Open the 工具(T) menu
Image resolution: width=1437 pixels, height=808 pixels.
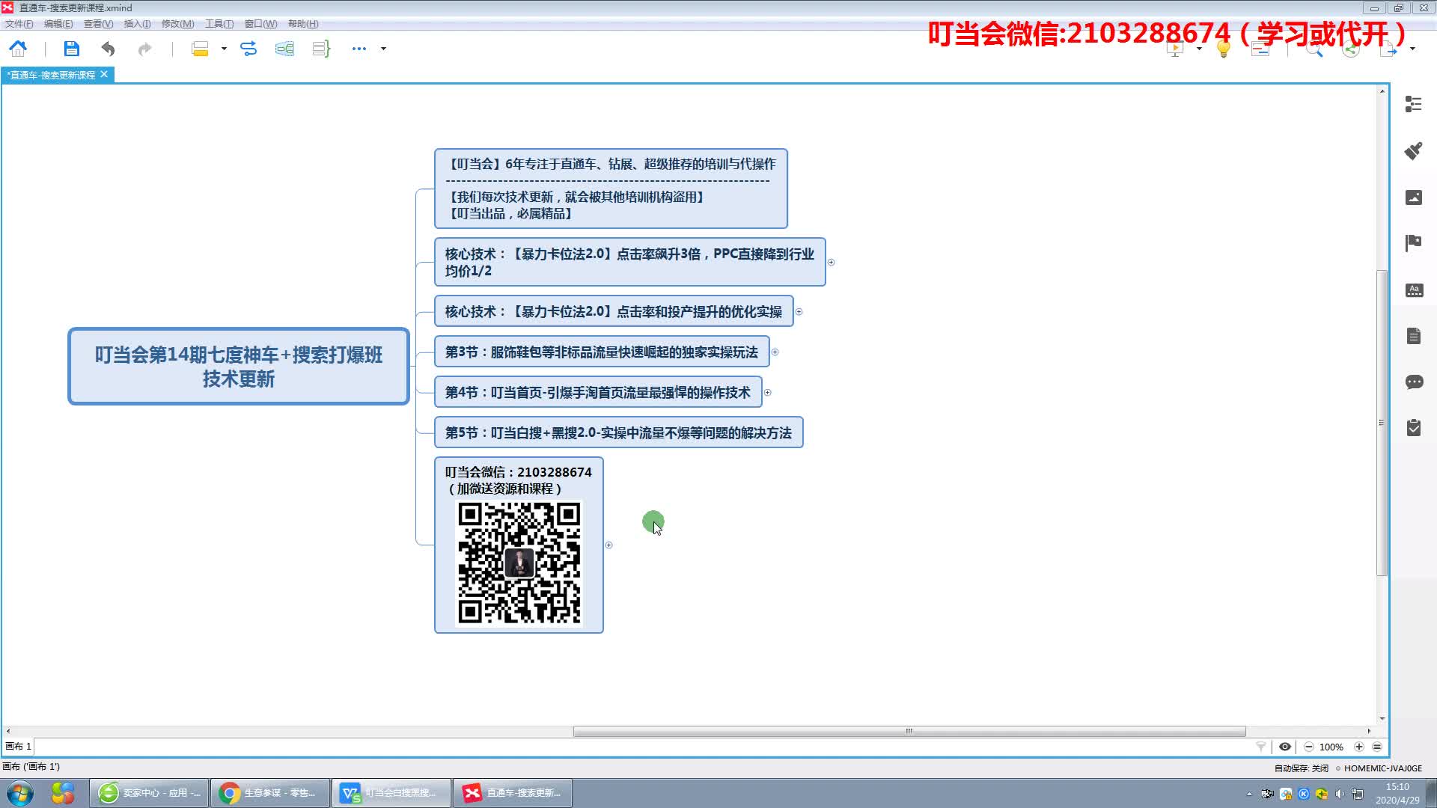[x=219, y=24]
